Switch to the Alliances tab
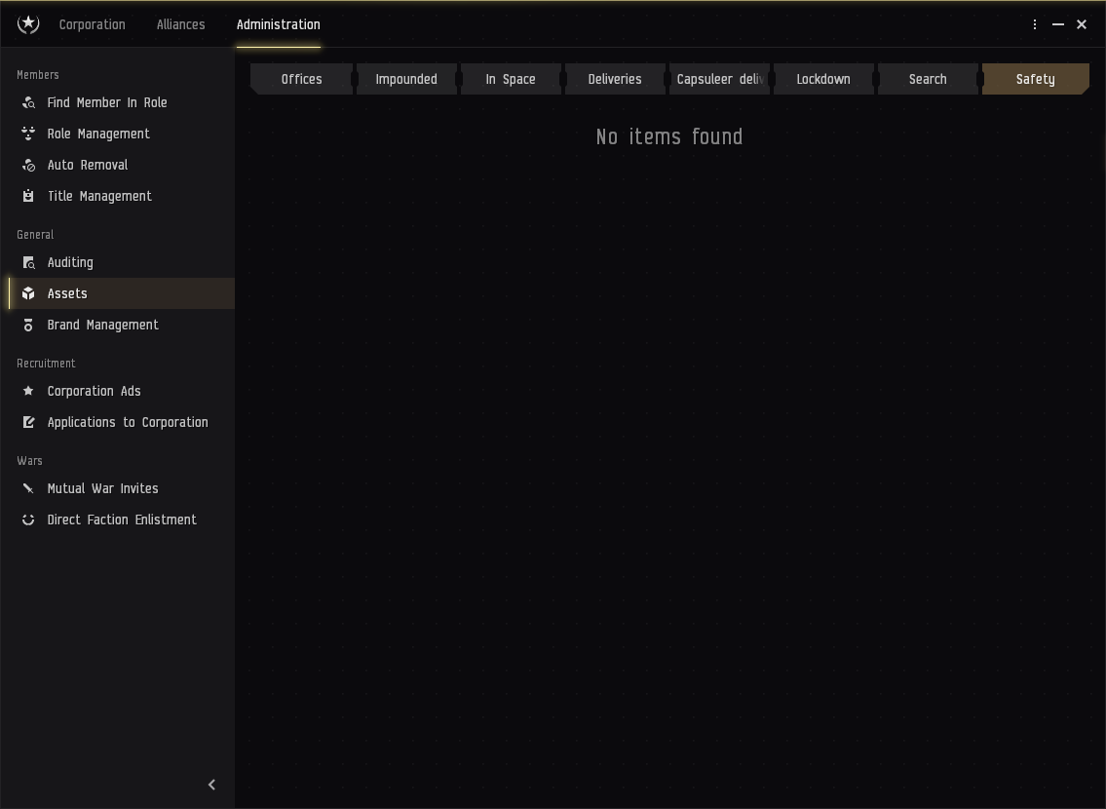The image size is (1106, 809). [x=180, y=24]
